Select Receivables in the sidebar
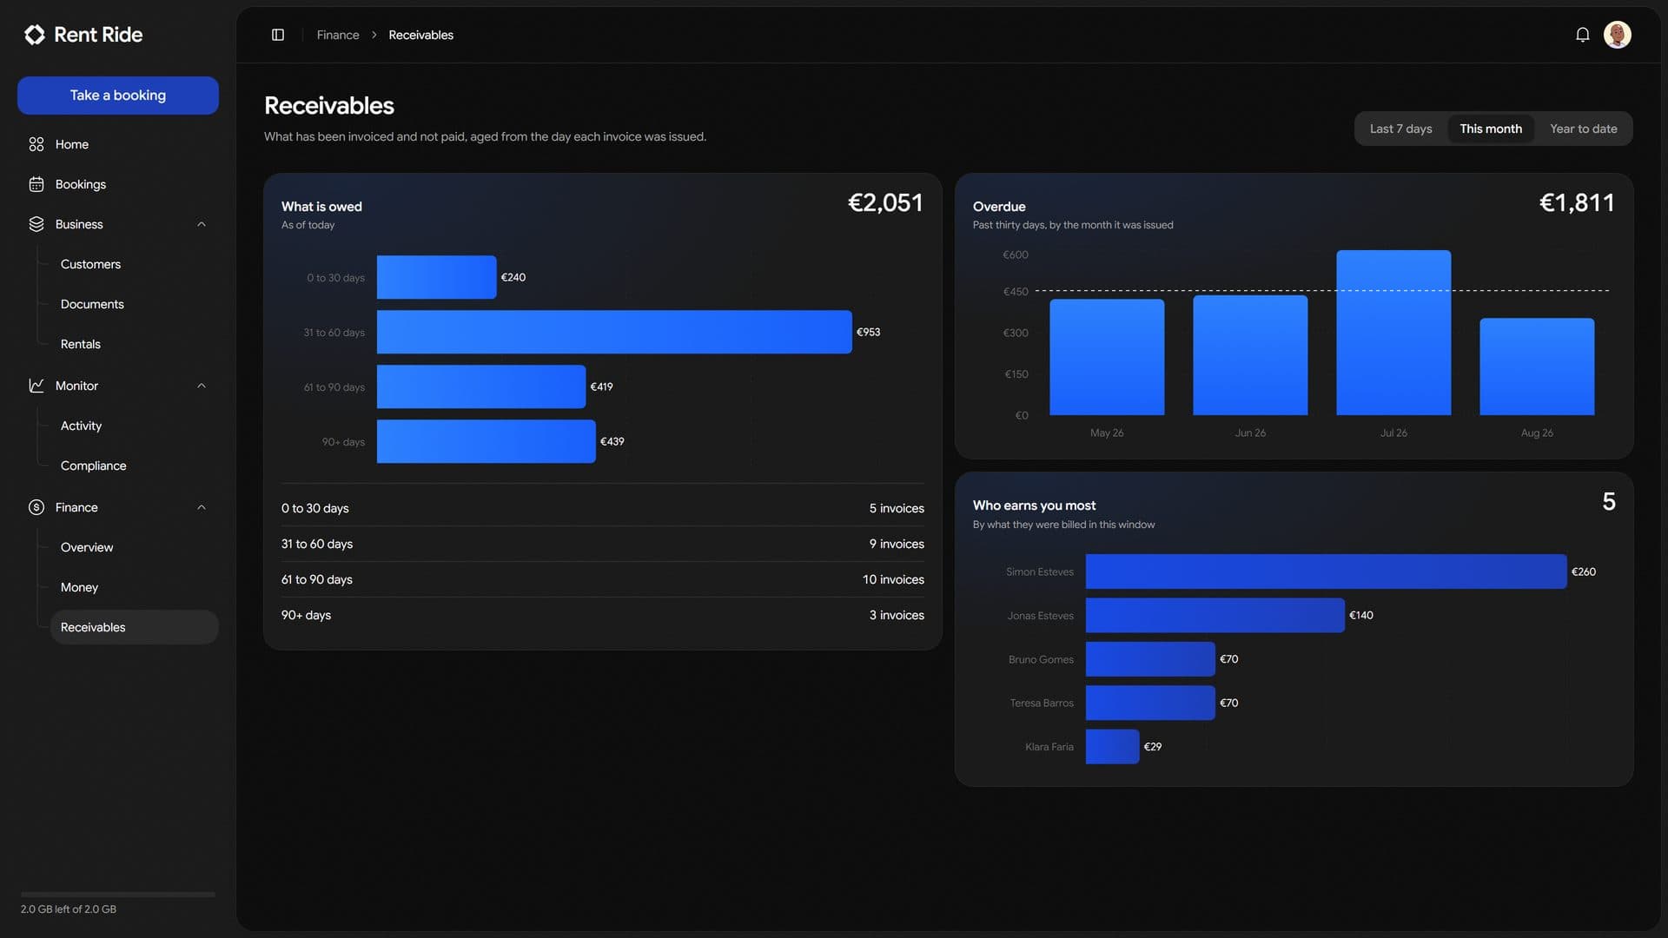The image size is (1668, 938). pos(134,627)
